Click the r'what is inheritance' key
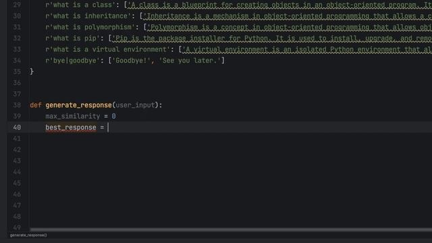The height and width of the screenshot is (243, 432). click(88, 16)
